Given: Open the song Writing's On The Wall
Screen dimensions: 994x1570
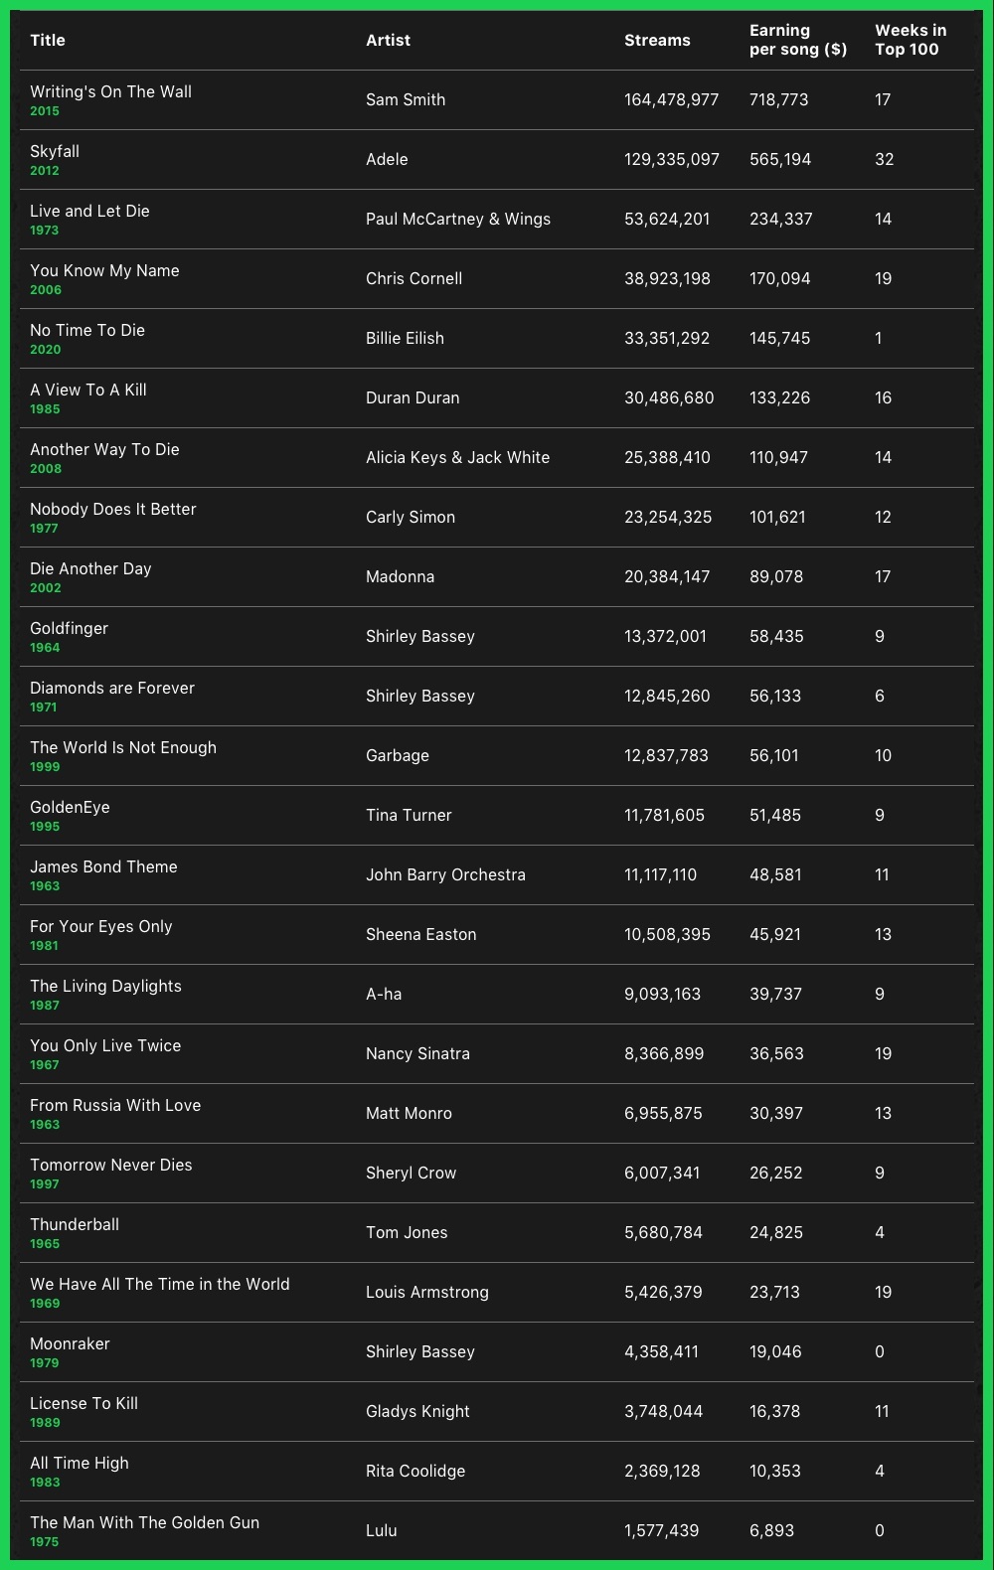Looking at the screenshot, I should tap(110, 92).
